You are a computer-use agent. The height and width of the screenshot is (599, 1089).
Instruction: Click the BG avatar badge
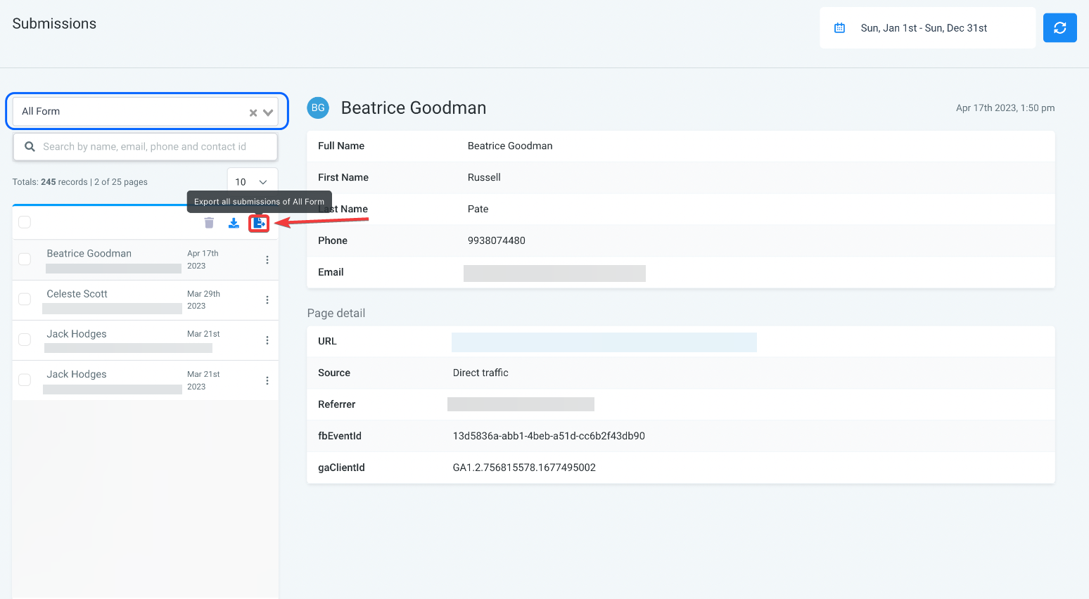[318, 108]
